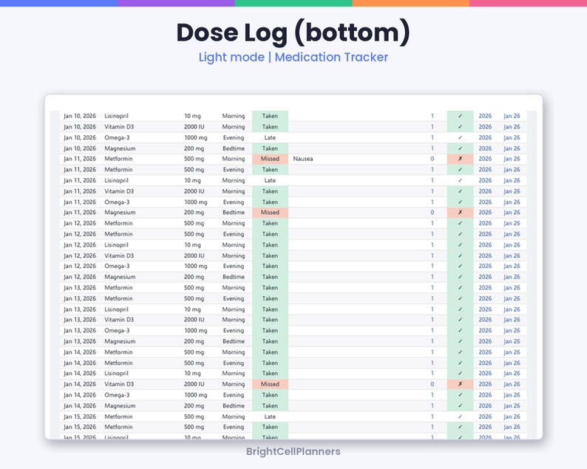The image size is (587, 469).
Task: Select 'Bedtime' in Jan 12 Magnesium row
Action: tap(233, 277)
